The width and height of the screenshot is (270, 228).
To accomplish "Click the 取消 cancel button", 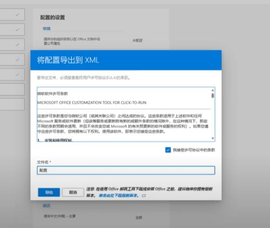I will tap(73, 192).
